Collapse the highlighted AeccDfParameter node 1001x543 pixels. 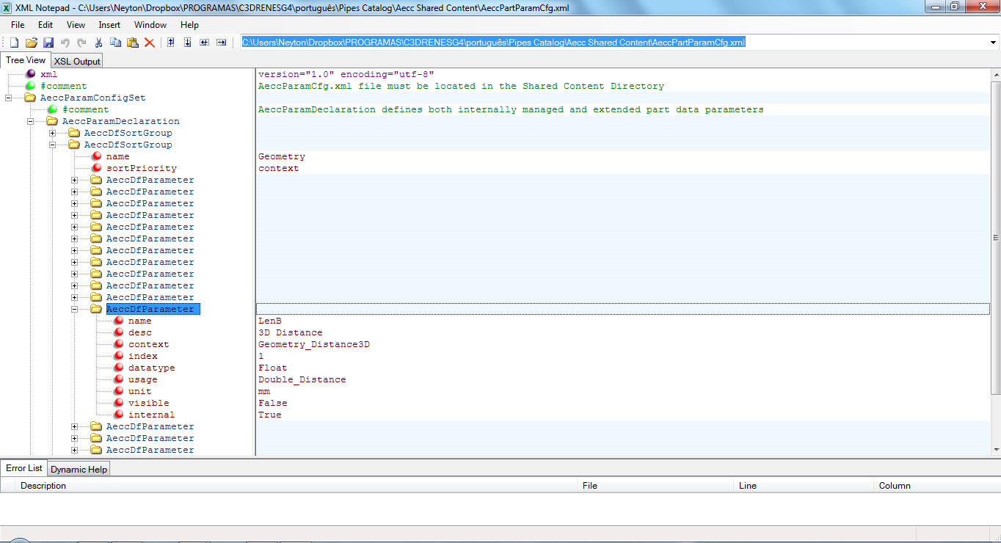click(x=75, y=309)
